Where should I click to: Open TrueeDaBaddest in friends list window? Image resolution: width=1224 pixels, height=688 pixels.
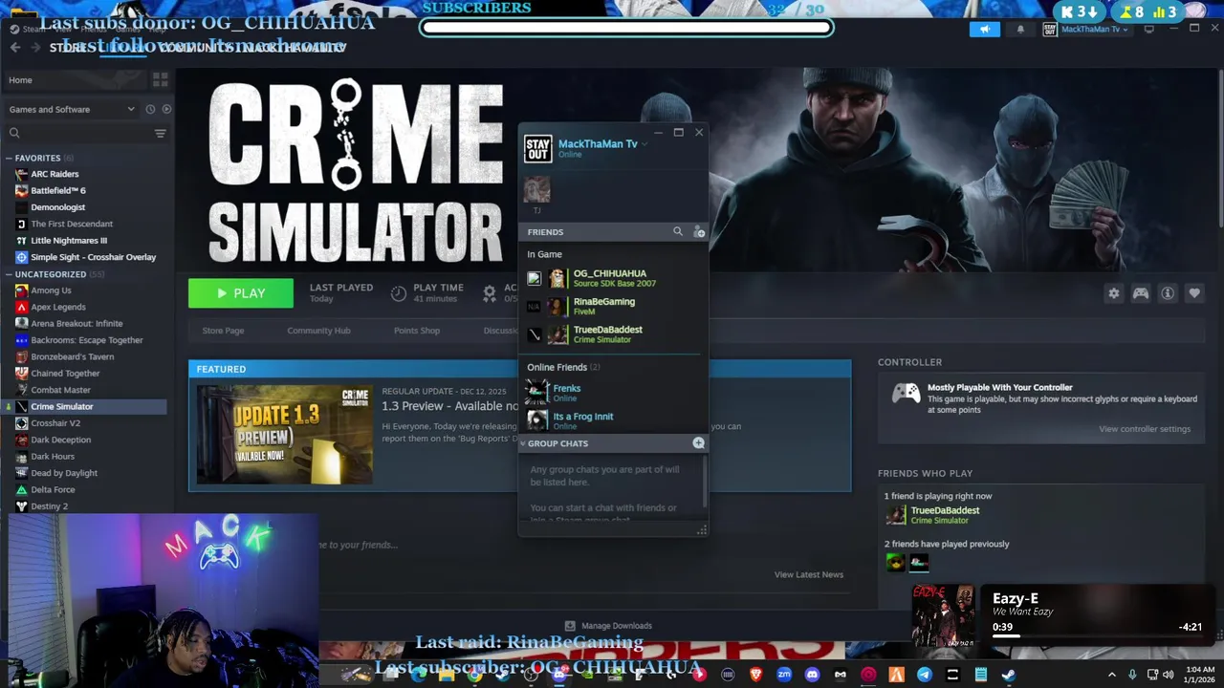point(612,334)
